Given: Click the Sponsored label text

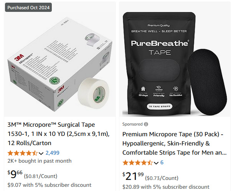Looking at the screenshot, I should [x=132, y=124].
